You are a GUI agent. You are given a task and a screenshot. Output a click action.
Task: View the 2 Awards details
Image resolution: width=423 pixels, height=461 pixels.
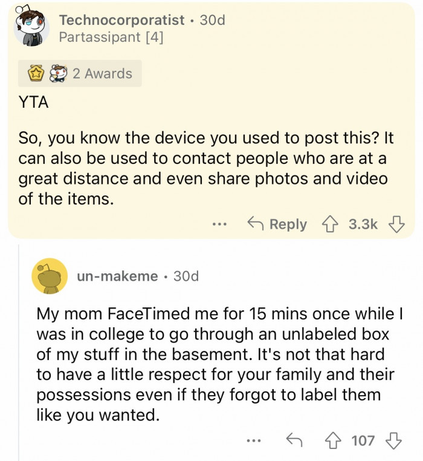tap(102, 74)
